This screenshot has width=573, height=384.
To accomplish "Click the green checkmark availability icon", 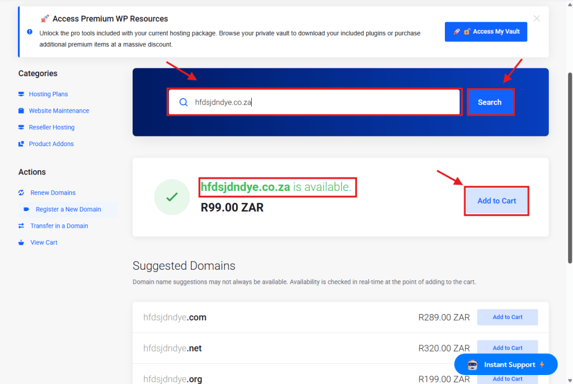I will [172, 197].
